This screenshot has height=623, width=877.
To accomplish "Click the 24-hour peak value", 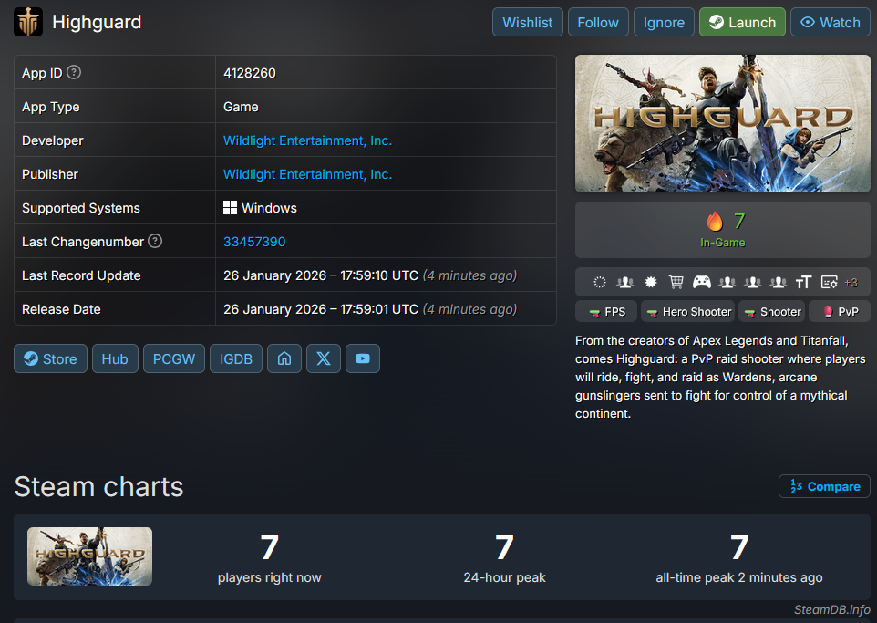I will 504,547.
